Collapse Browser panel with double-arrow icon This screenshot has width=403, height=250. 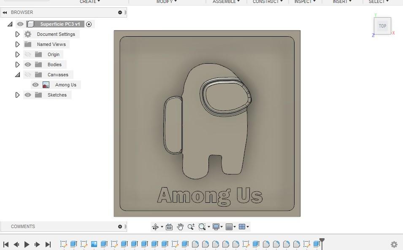[x=5, y=12]
